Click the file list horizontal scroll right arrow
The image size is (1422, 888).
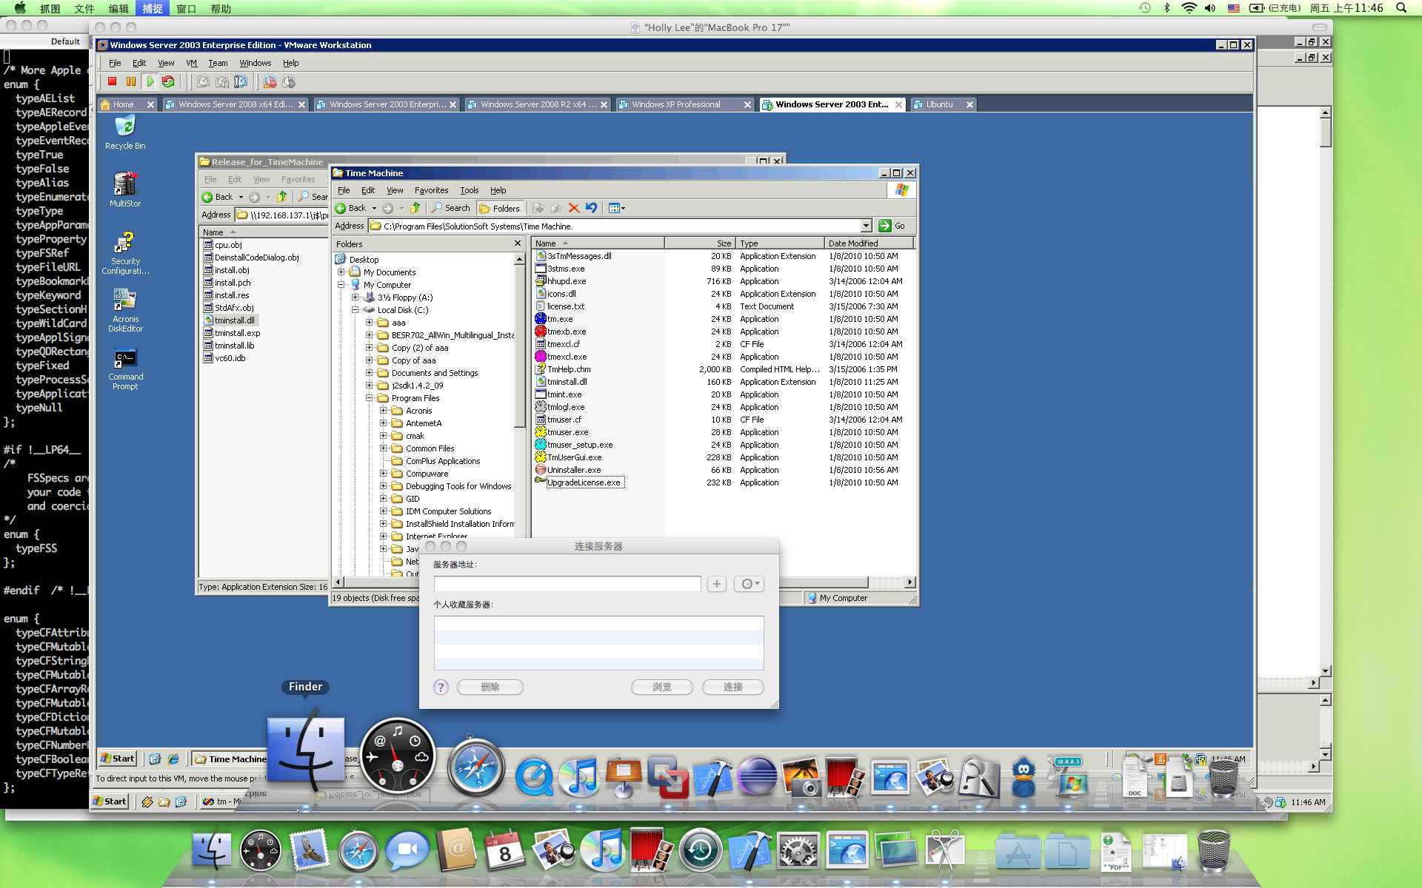click(910, 582)
